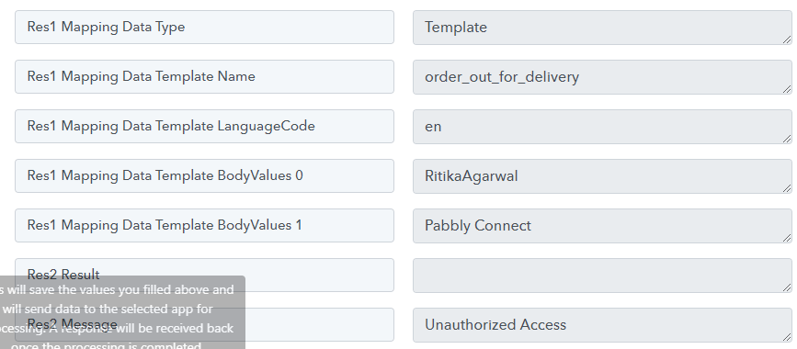Click the resize grip on Unauthorized Access field
This screenshot has height=349, width=797.
tap(787, 336)
